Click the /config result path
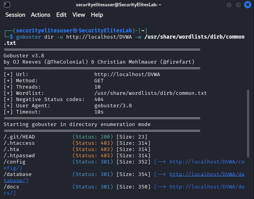254x199 pixels. coord(14,162)
